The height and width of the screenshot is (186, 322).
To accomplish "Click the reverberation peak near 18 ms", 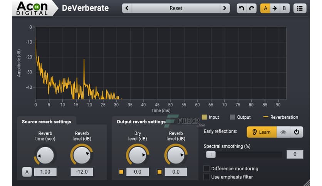I will pos(84,60).
